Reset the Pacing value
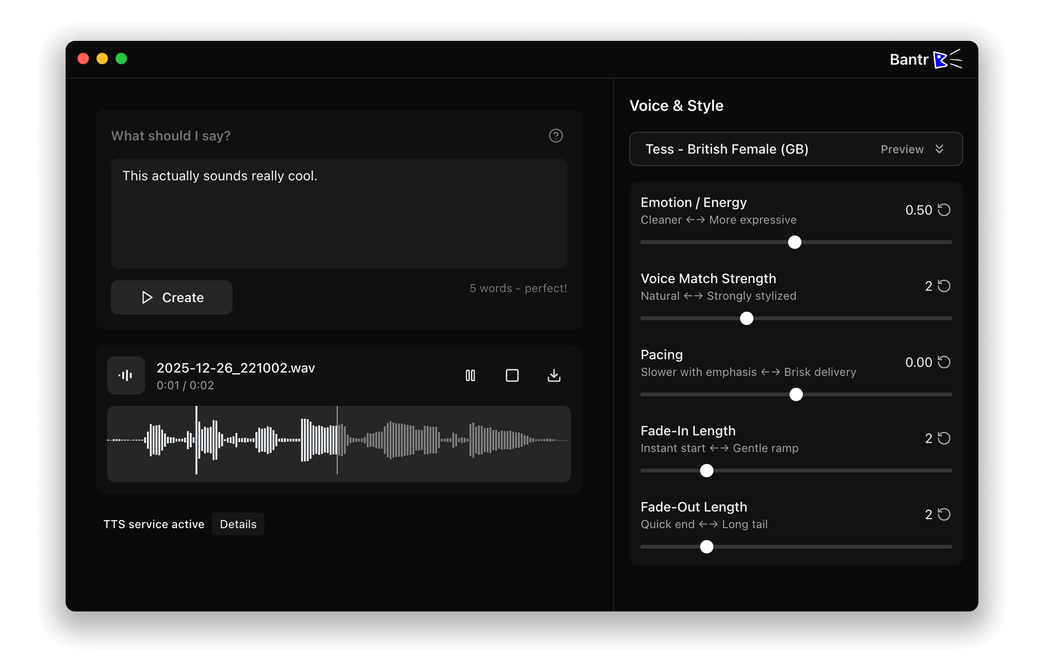 click(945, 362)
